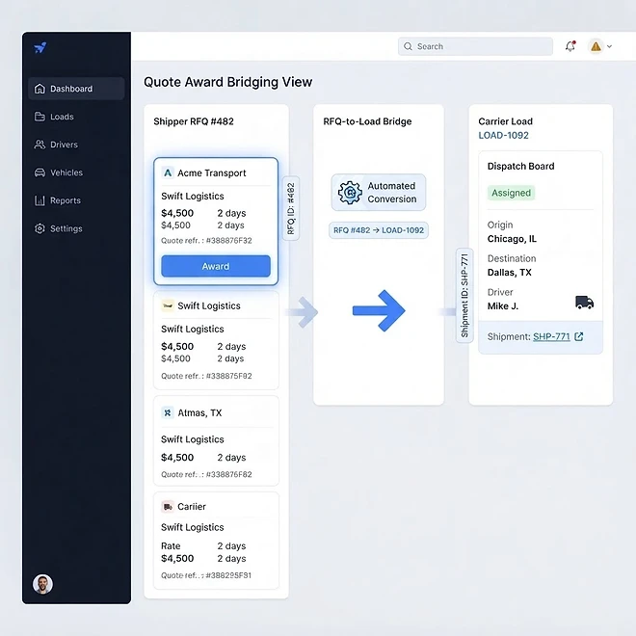Click the warning account icon
636x636 pixels.
[x=596, y=46]
